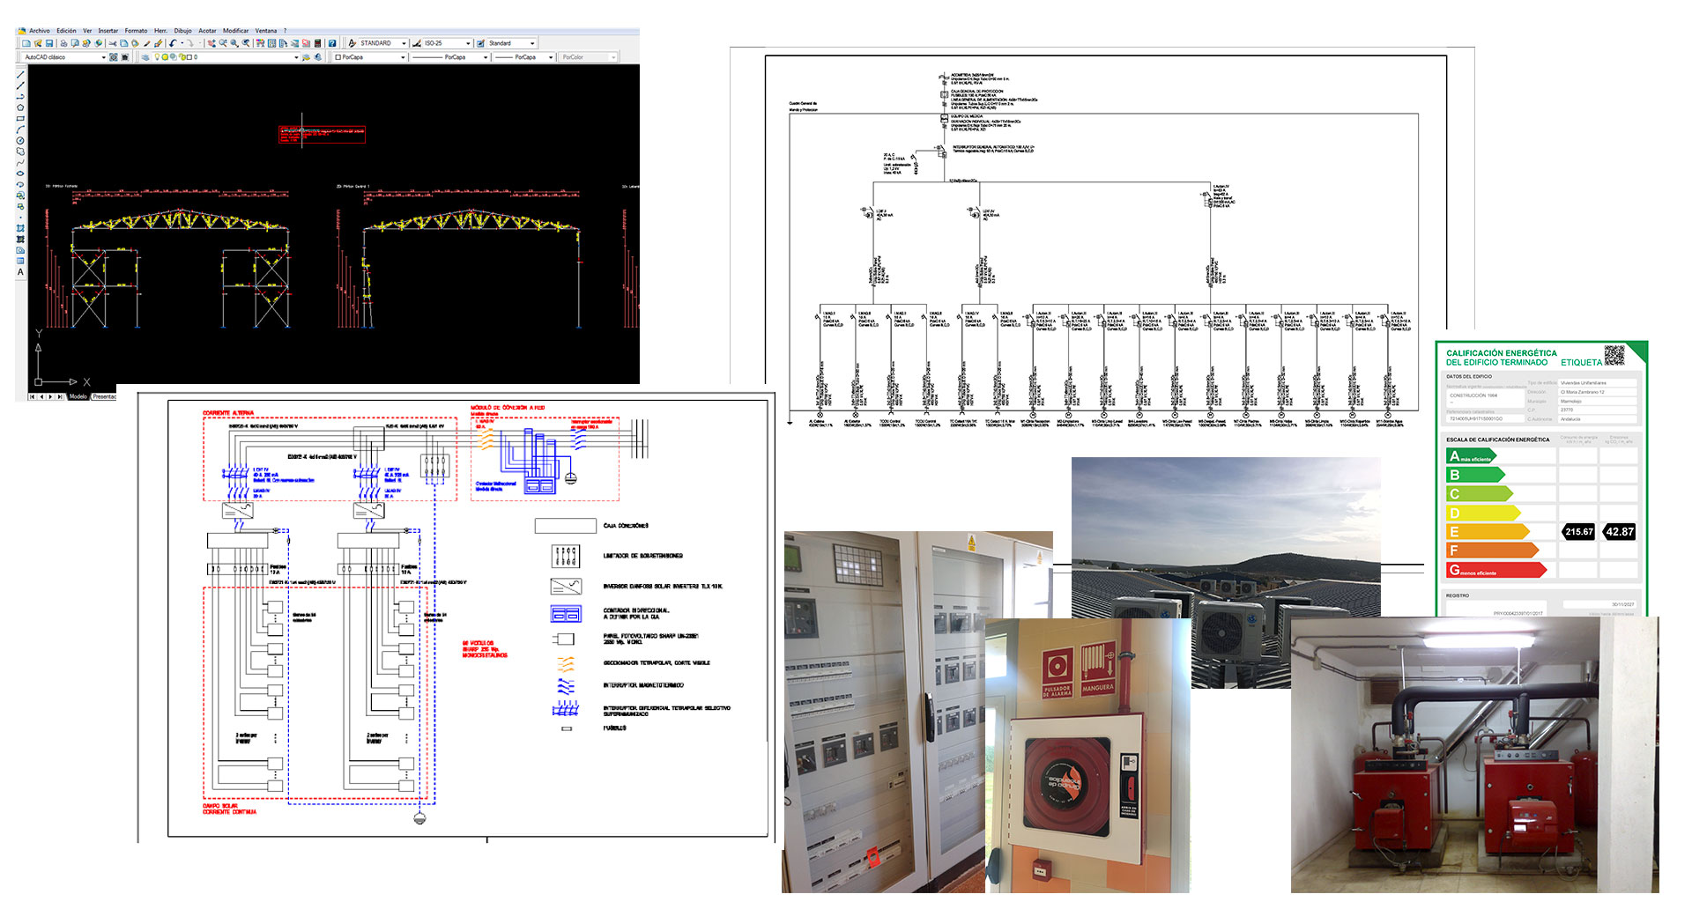Pick the Rectangle tool in draw toolbar
Screen dimensions: 1692x909
pyautogui.click(x=20, y=119)
